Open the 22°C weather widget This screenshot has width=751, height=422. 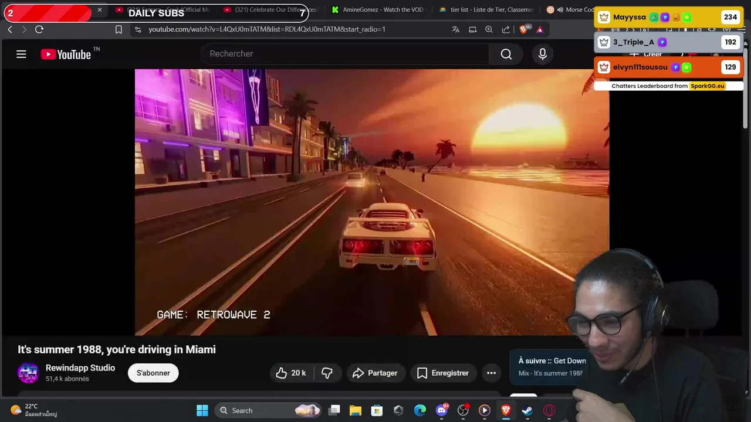tap(34, 410)
